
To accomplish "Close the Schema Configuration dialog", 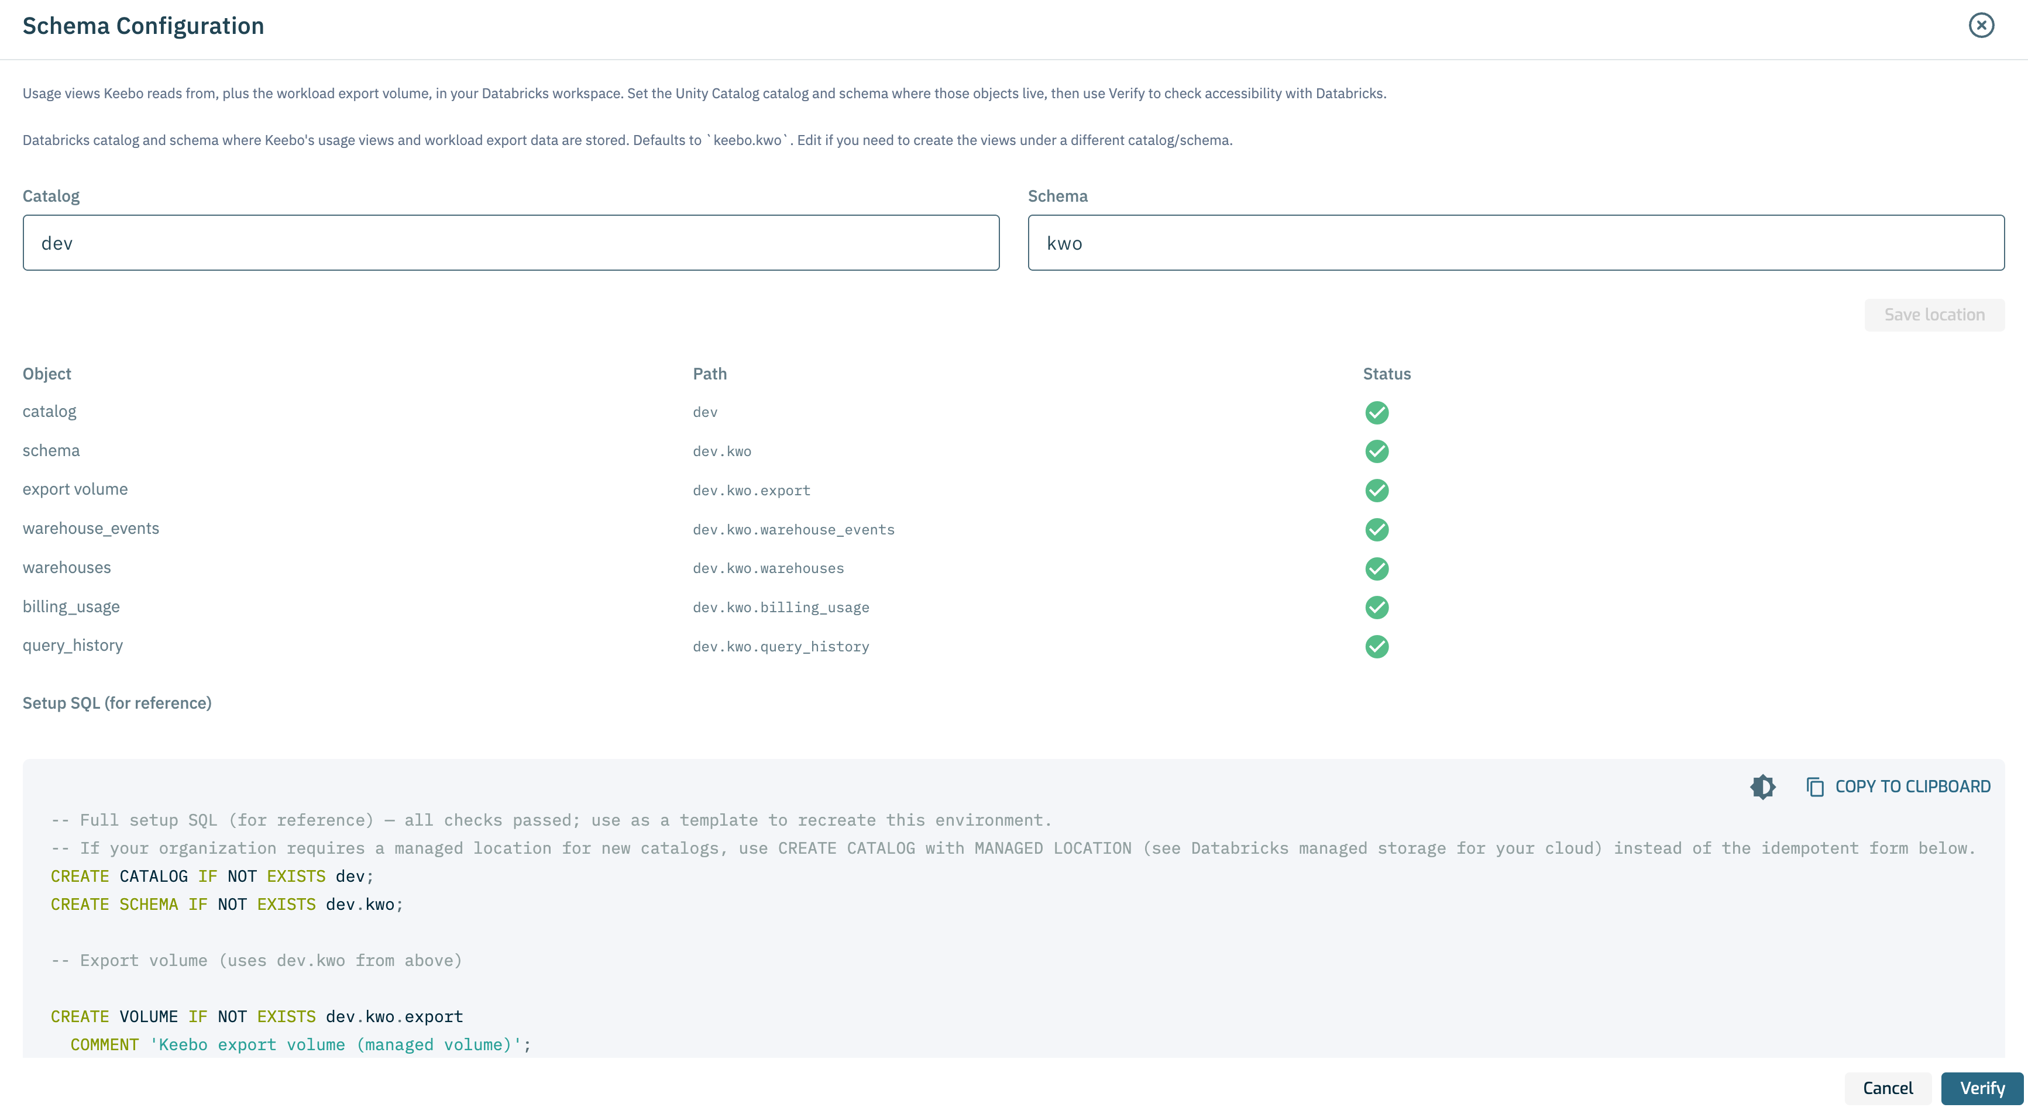I will (x=1981, y=25).
